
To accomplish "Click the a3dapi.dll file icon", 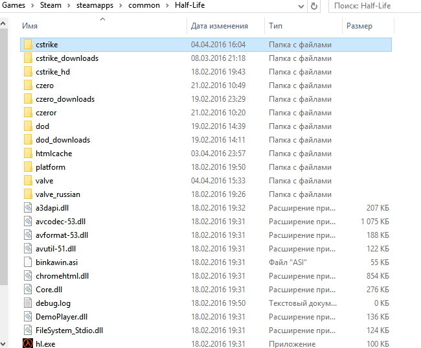I will [28, 208].
